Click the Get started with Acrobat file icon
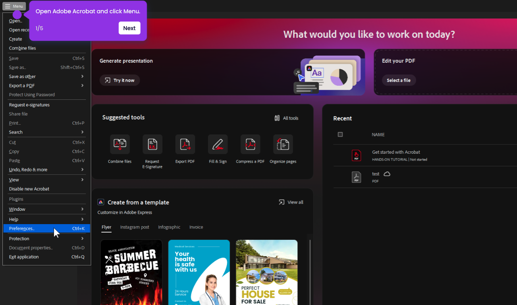 tap(356, 155)
